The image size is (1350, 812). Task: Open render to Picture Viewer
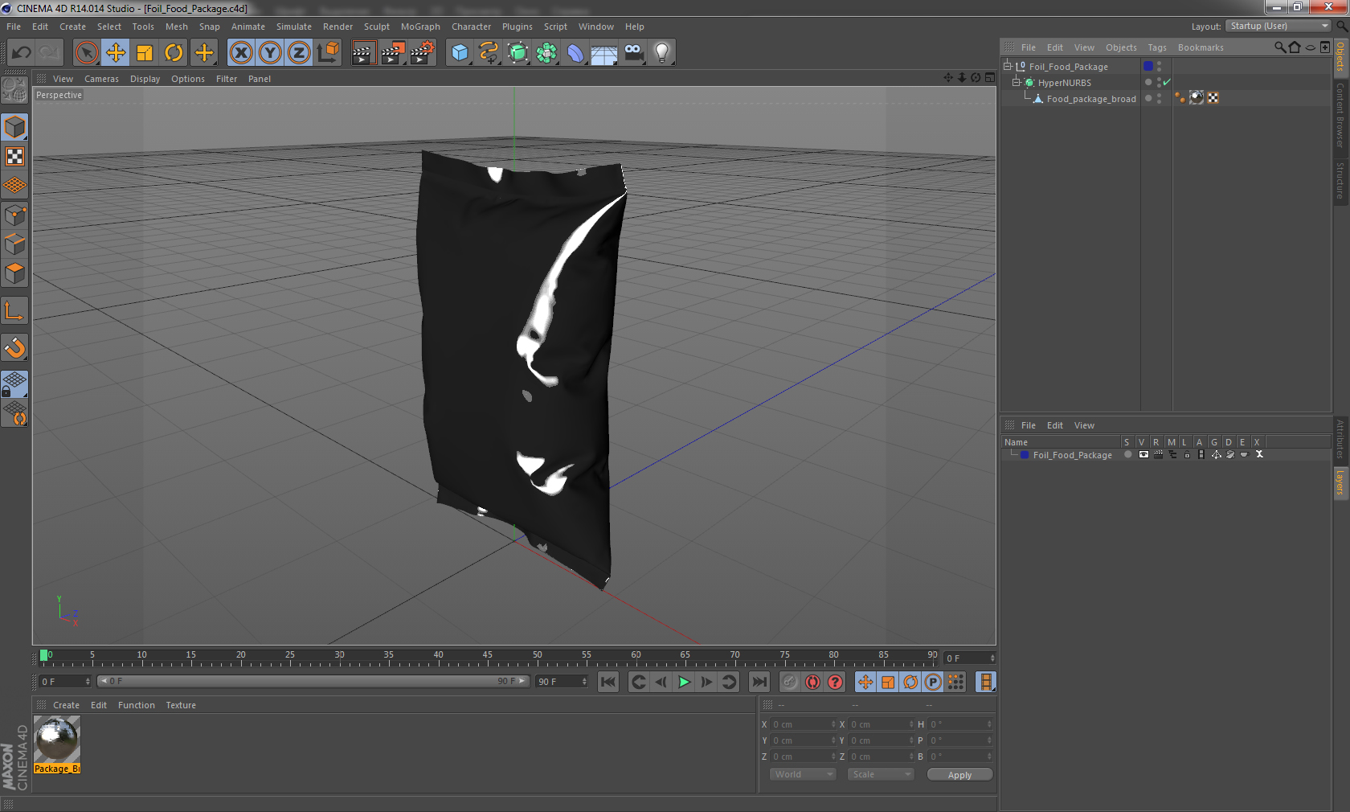(x=393, y=53)
